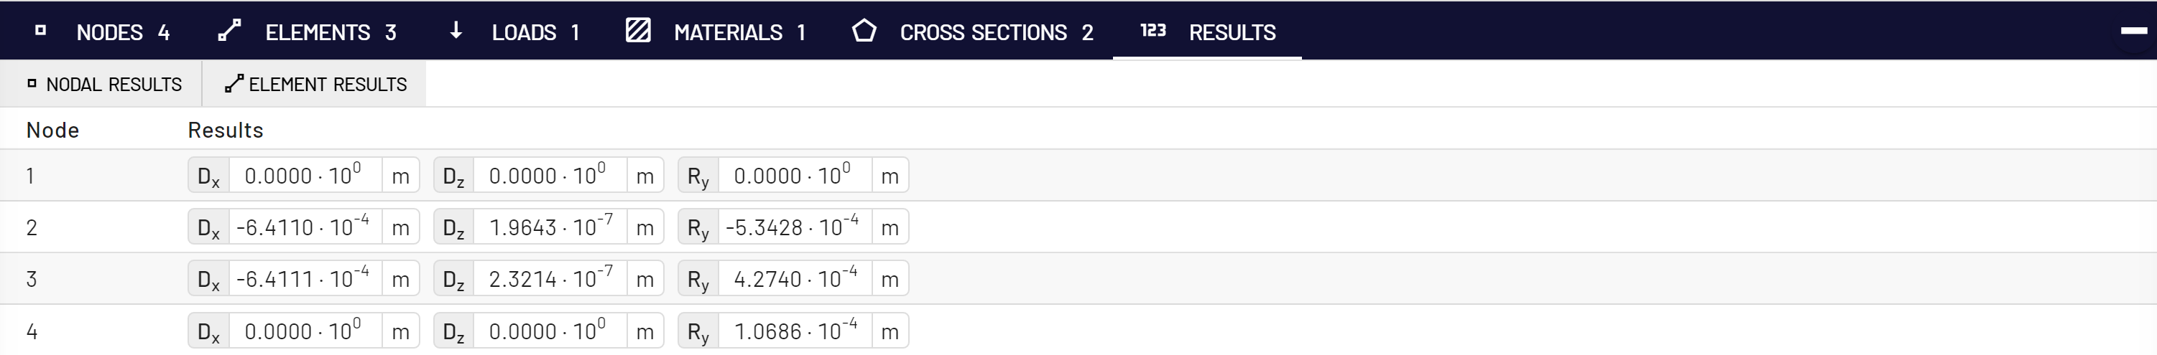The image size is (2157, 355).
Task: Open the Loads 1 tab
Action: [514, 31]
